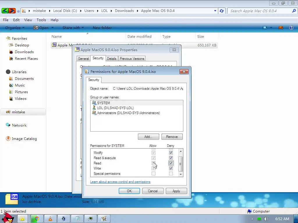Click the orange Forward arrow in Explorer
298x223 pixels.
(12, 11)
